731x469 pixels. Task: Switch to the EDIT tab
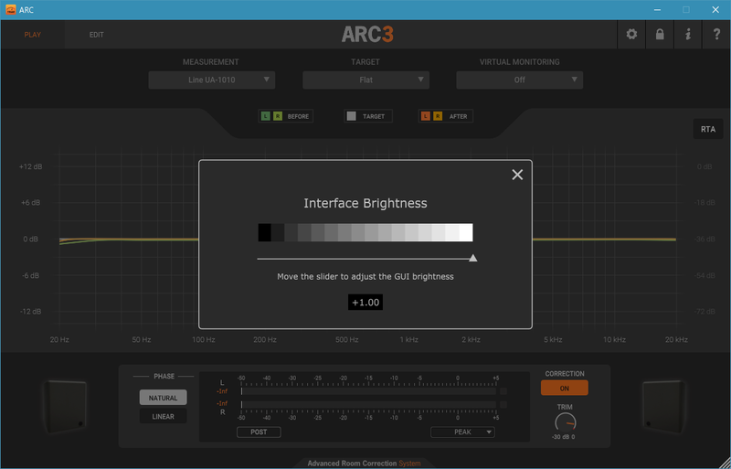coord(97,35)
